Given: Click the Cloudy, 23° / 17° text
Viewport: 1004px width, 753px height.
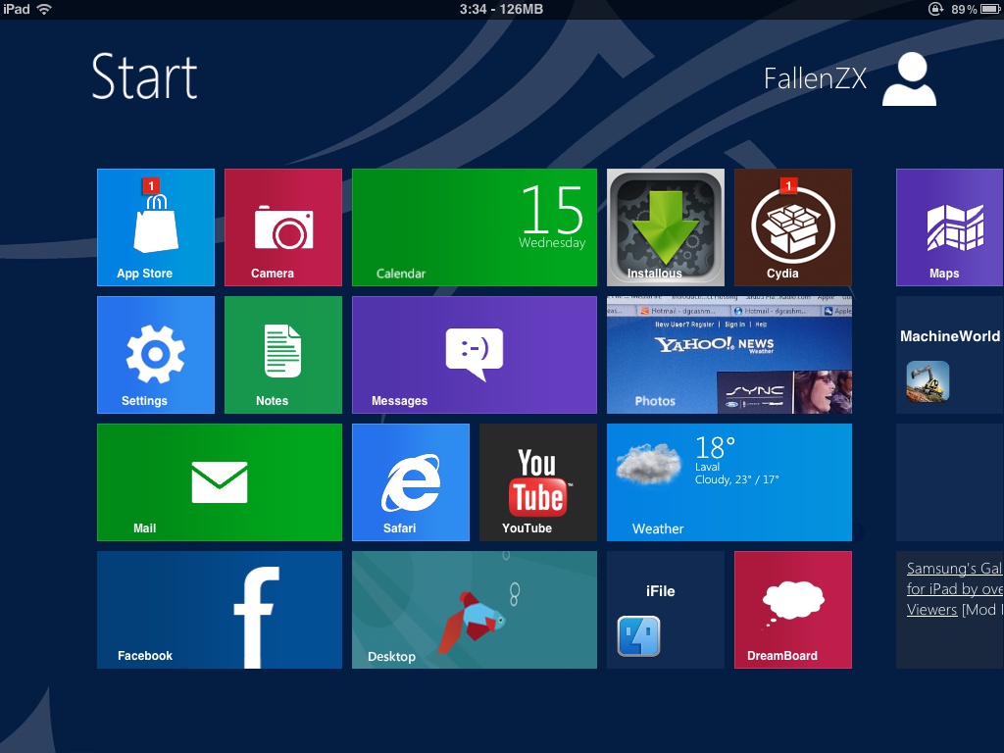Looking at the screenshot, I should [737, 479].
